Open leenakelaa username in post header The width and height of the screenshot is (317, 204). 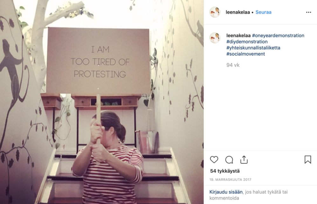(238, 12)
